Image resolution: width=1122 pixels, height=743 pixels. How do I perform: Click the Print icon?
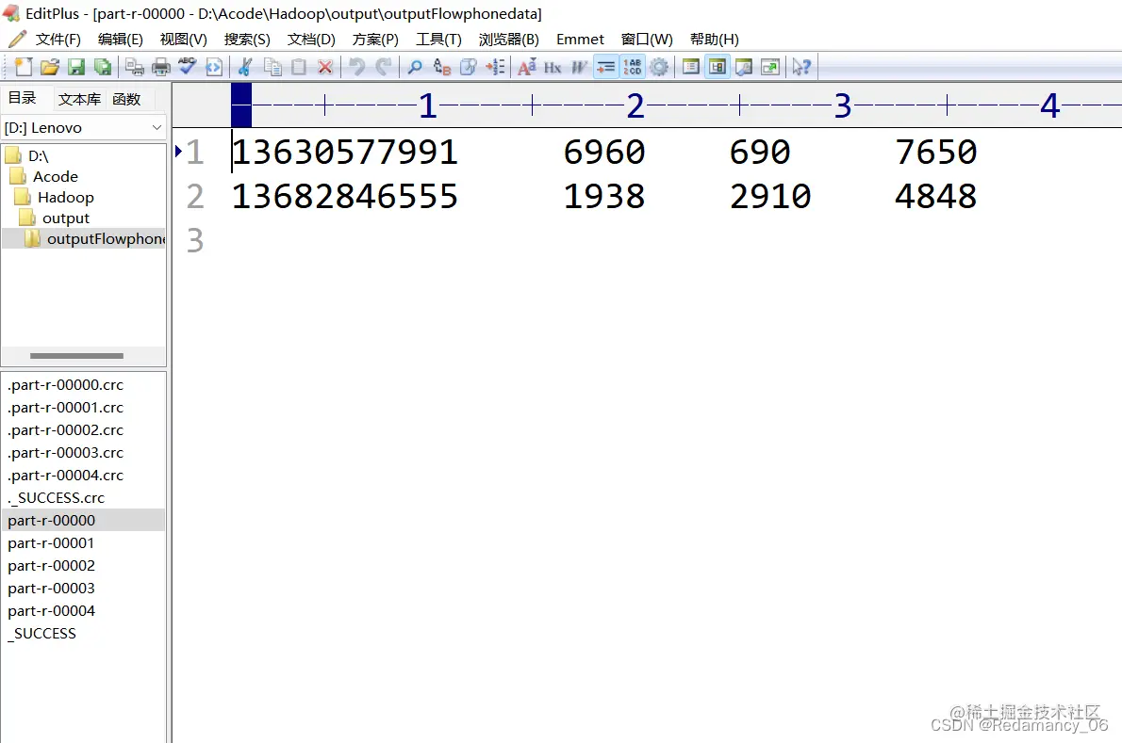click(x=160, y=67)
